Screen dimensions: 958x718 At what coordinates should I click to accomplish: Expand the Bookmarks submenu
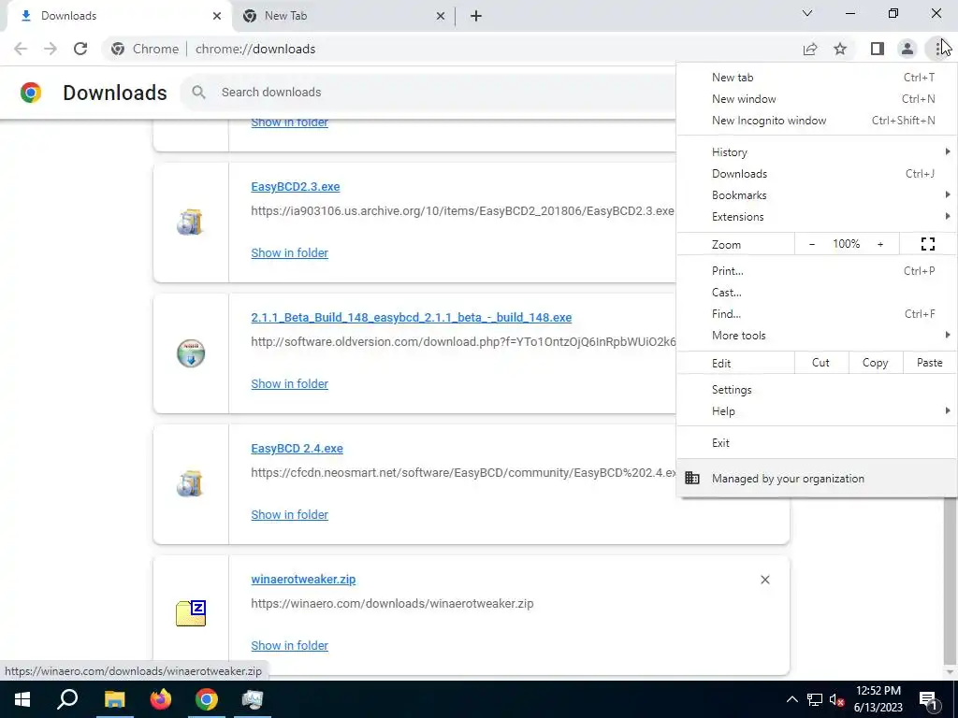click(x=817, y=194)
